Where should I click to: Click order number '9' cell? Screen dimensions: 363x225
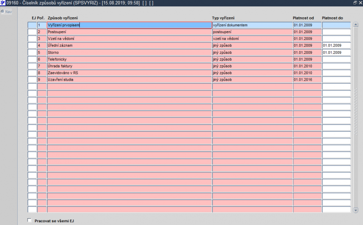click(42, 80)
